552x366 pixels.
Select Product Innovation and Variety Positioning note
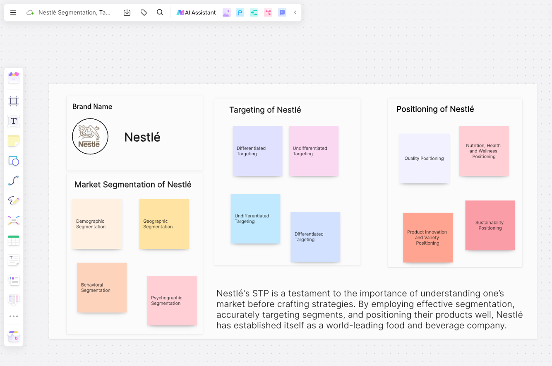[x=428, y=238]
